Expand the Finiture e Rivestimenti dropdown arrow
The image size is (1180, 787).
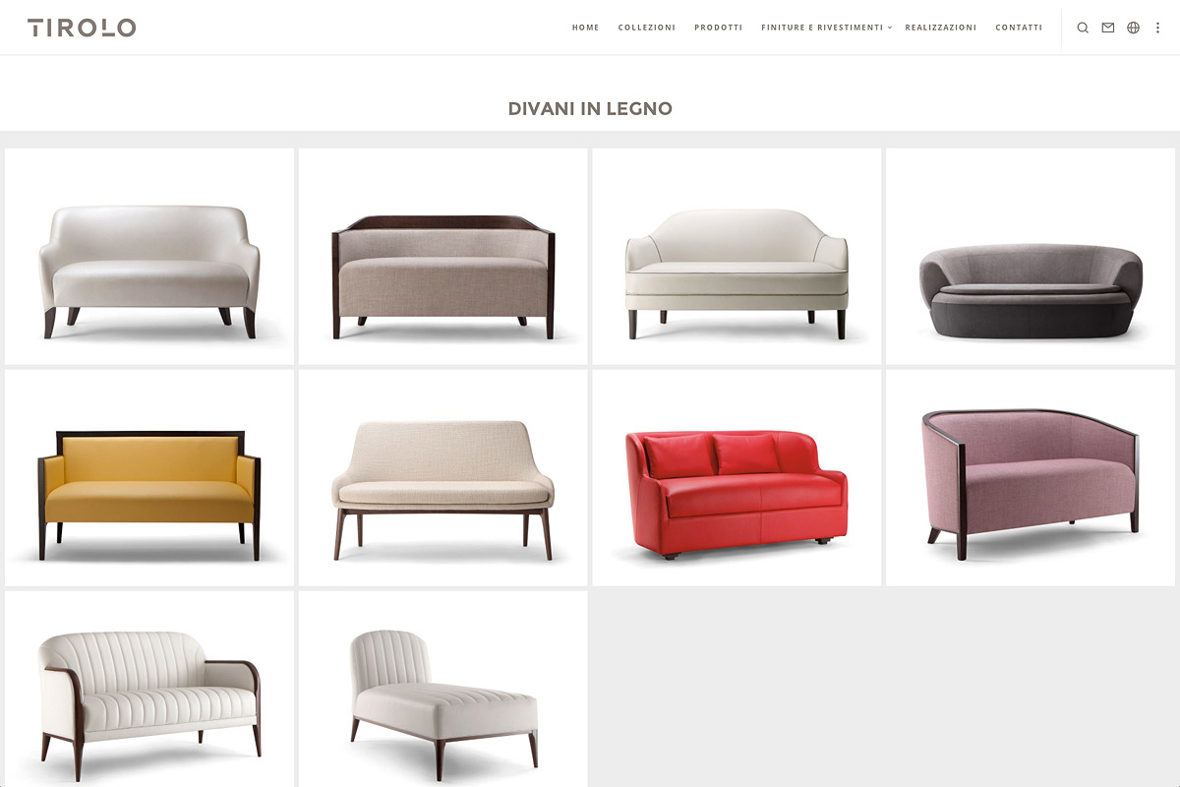point(890,28)
